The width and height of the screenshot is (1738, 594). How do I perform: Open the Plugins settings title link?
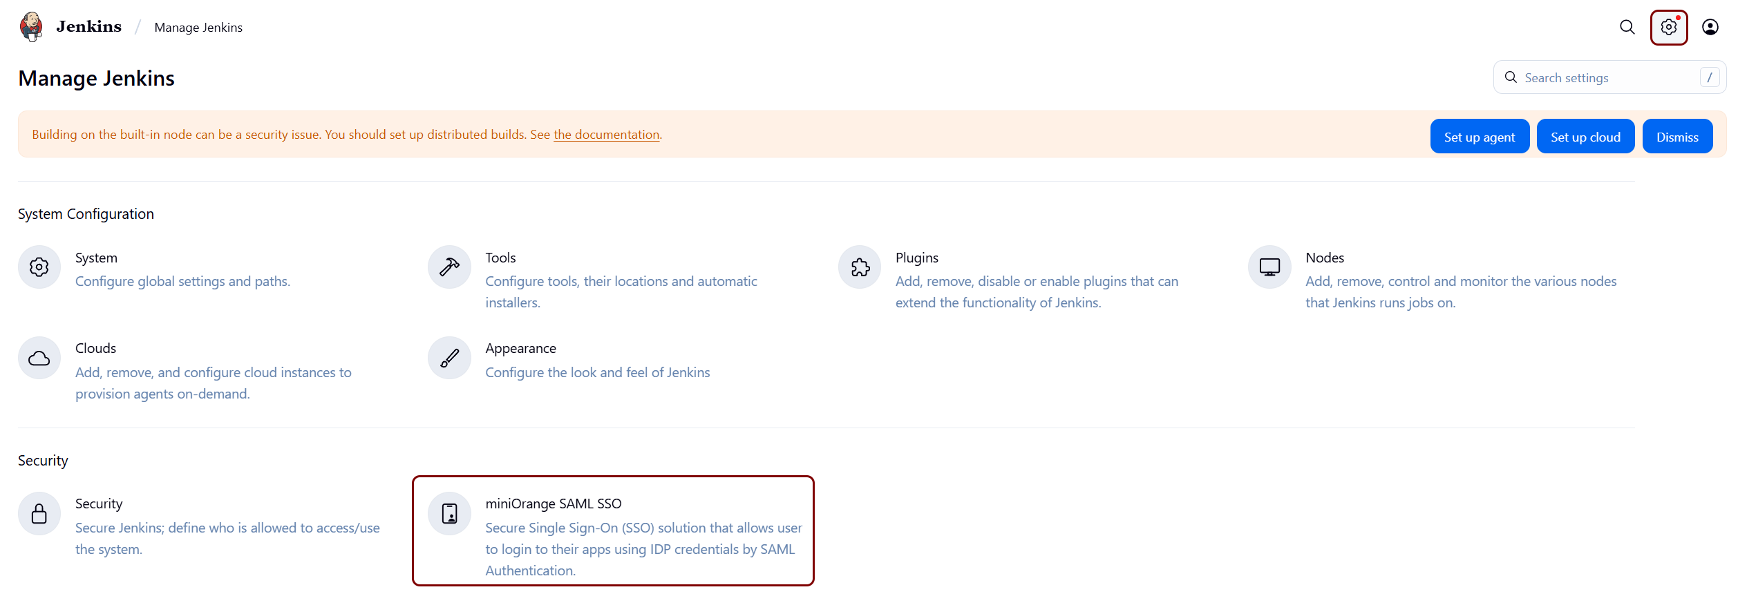tap(916, 258)
